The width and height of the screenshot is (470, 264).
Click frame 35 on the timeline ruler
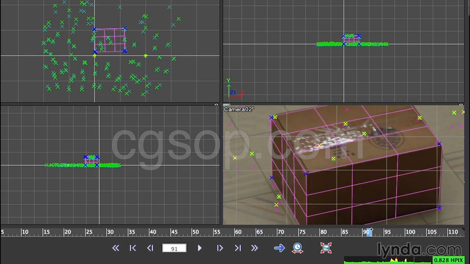(x=131, y=232)
